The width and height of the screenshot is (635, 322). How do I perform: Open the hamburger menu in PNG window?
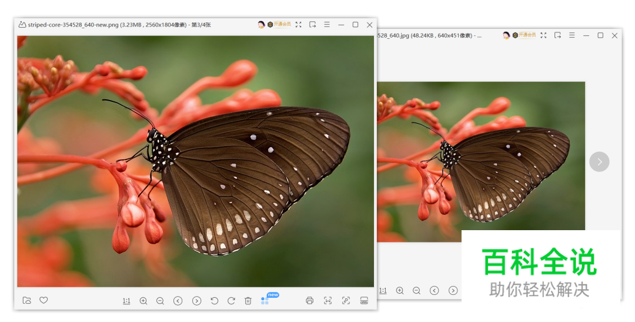click(x=327, y=25)
